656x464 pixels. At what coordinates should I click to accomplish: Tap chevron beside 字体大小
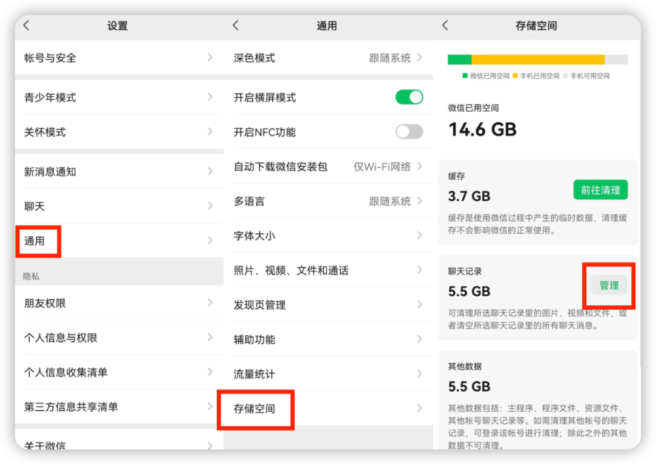point(419,236)
